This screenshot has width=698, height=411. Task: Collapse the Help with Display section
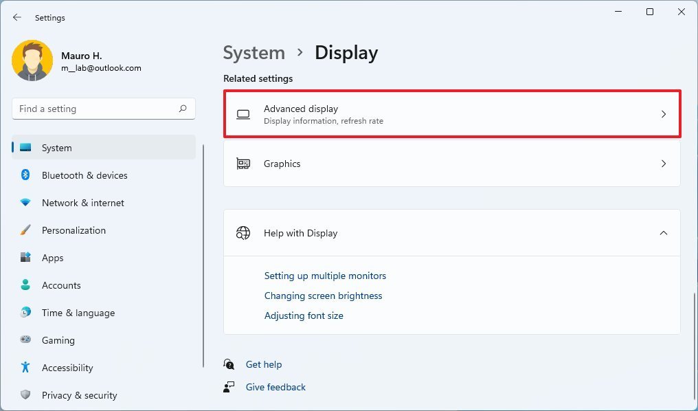coord(663,233)
